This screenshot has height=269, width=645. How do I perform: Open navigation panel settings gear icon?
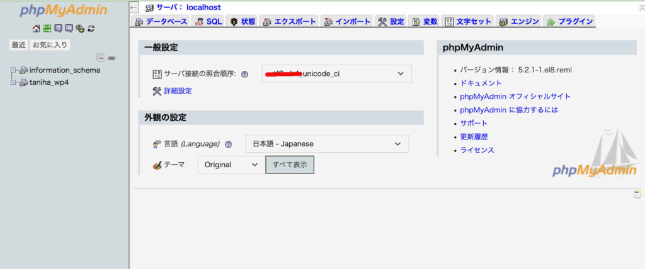pos(80,28)
